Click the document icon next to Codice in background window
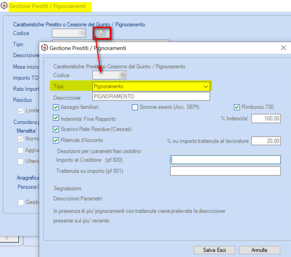291x257 pixels. click(x=102, y=33)
